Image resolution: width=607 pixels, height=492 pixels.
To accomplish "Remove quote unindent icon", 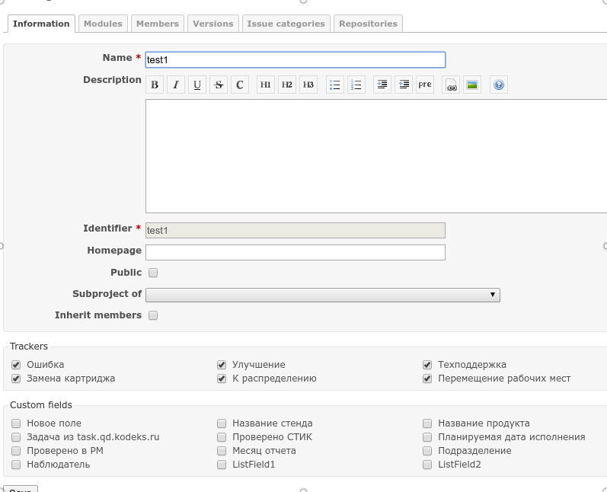I will tap(404, 85).
